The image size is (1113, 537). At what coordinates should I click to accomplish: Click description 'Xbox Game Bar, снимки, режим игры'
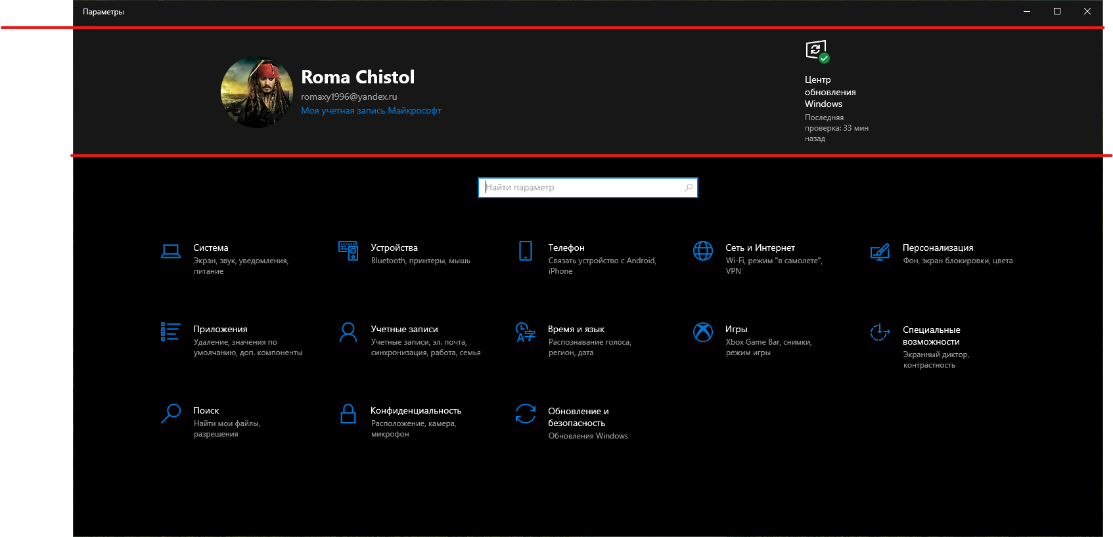tap(769, 347)
